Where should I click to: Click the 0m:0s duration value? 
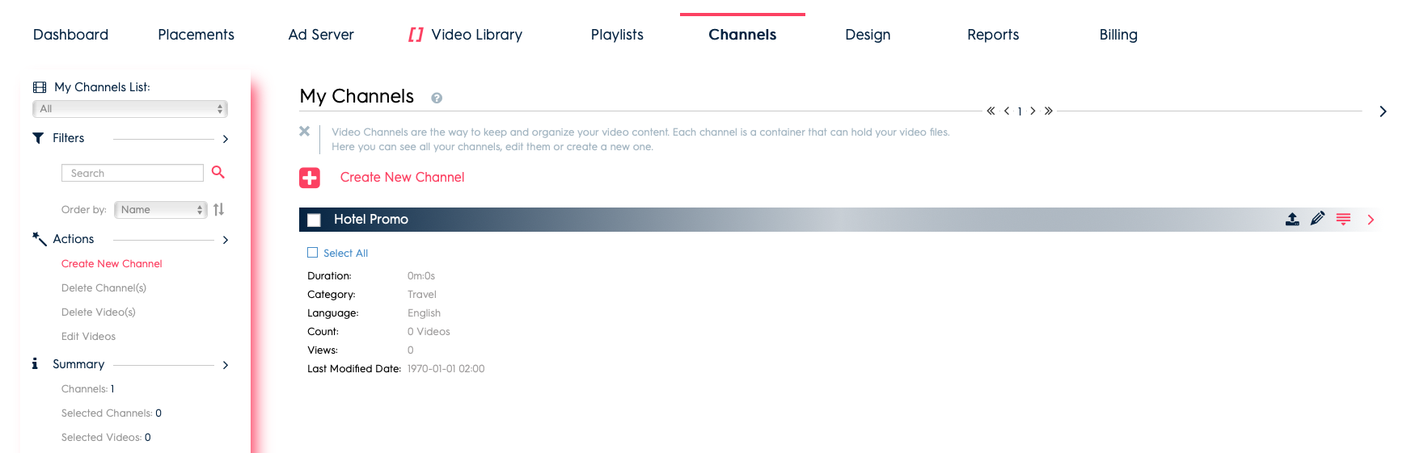(421, 276)
